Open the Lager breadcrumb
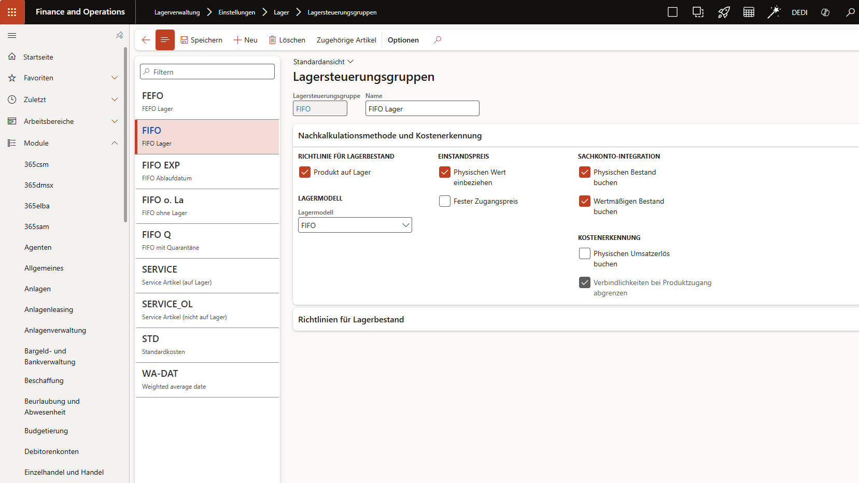Image resolution: width=859 pixels, height=483 pixels. [x=281, y=12]
